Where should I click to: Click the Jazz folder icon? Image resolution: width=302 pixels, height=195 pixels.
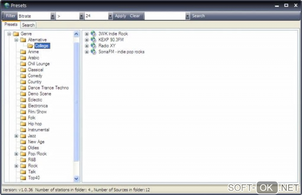tap(23, 136)
